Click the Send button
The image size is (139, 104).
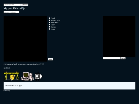click(x=123, y=58)
